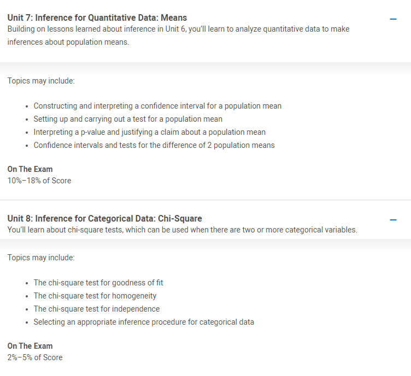
Task: Select the confidence interval for population mean topic
Action: [x=157, y=106]
